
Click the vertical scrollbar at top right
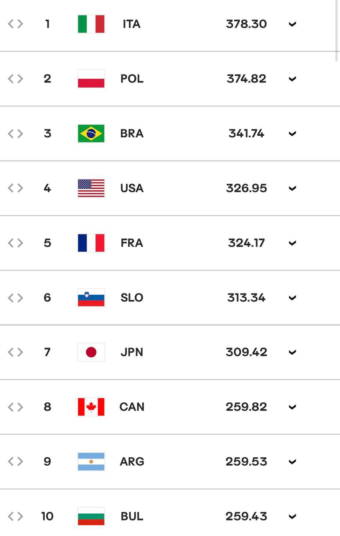pyautogui.click(x=337, y=30)
